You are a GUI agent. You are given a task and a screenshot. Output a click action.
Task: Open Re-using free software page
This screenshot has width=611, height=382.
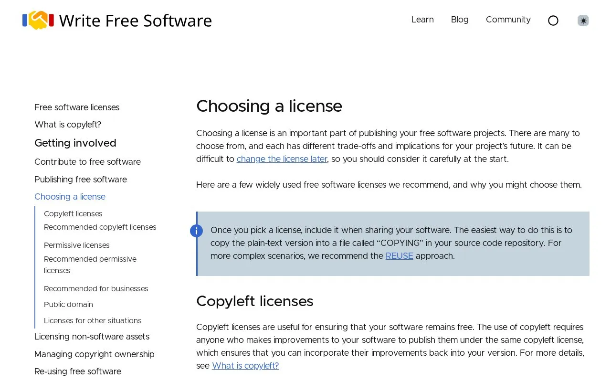click(x=78, y=371)
